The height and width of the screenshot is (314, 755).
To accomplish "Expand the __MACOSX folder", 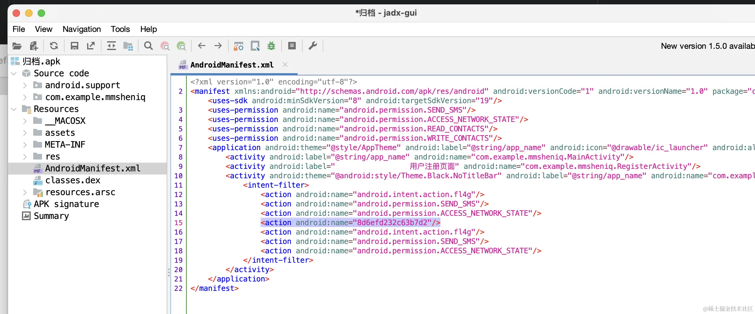I will [25, 121].
